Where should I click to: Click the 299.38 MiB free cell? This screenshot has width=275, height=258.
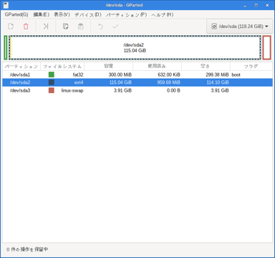(217, 75)
